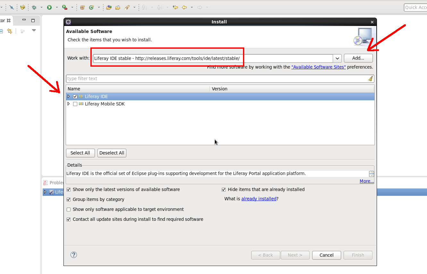Screen dimensions: 427x274
Task: Click the Name column header
Action: point(138,89)
